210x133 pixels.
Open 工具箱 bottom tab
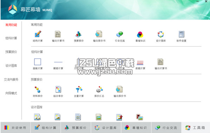point(196,127)
